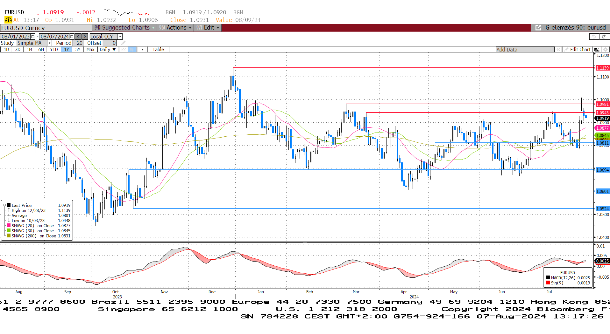610x334 pixels.
Task: Select the candlestick chart type icon
Action: tap(132, 50)
